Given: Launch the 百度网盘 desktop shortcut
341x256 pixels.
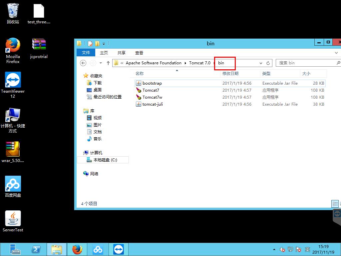Looking at the screenshot, I should coord(13,186).
